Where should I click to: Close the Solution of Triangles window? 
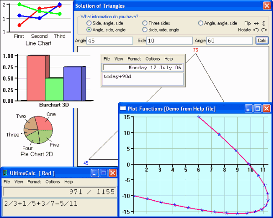point(267,6)
